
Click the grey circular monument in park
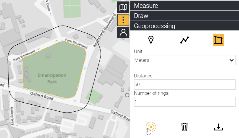(x=48, y=55)
